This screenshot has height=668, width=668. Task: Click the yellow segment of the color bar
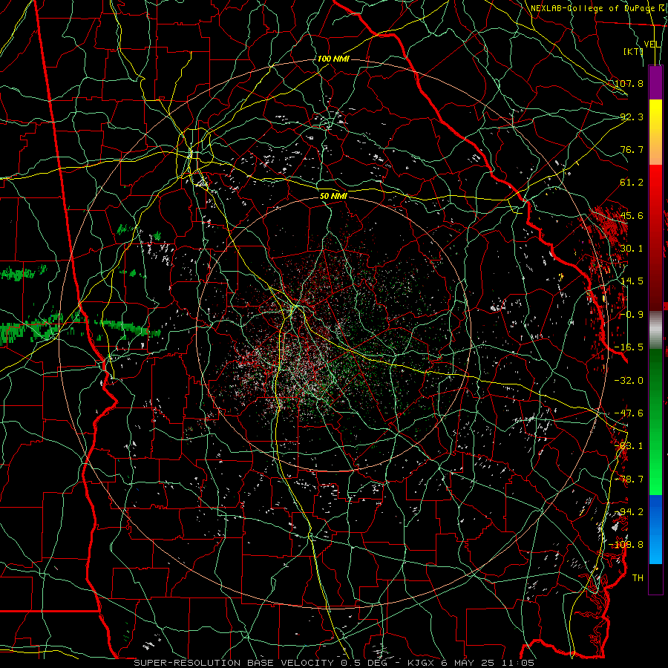655,111
